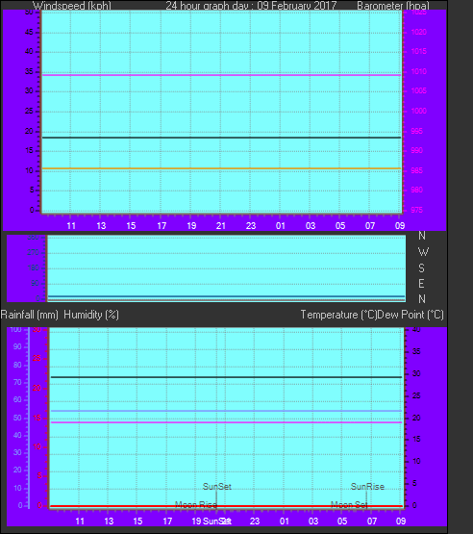Click the Humidity (%) label
Image resolution: width=473 pixels, height=534 pixels.
tap(91, 315)
